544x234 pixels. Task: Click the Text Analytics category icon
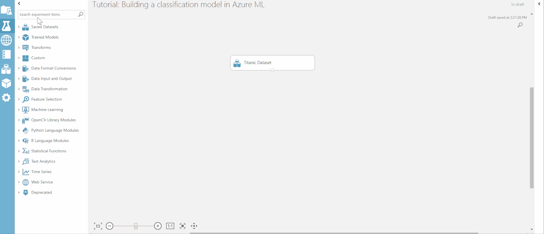[x=25, y=161]
